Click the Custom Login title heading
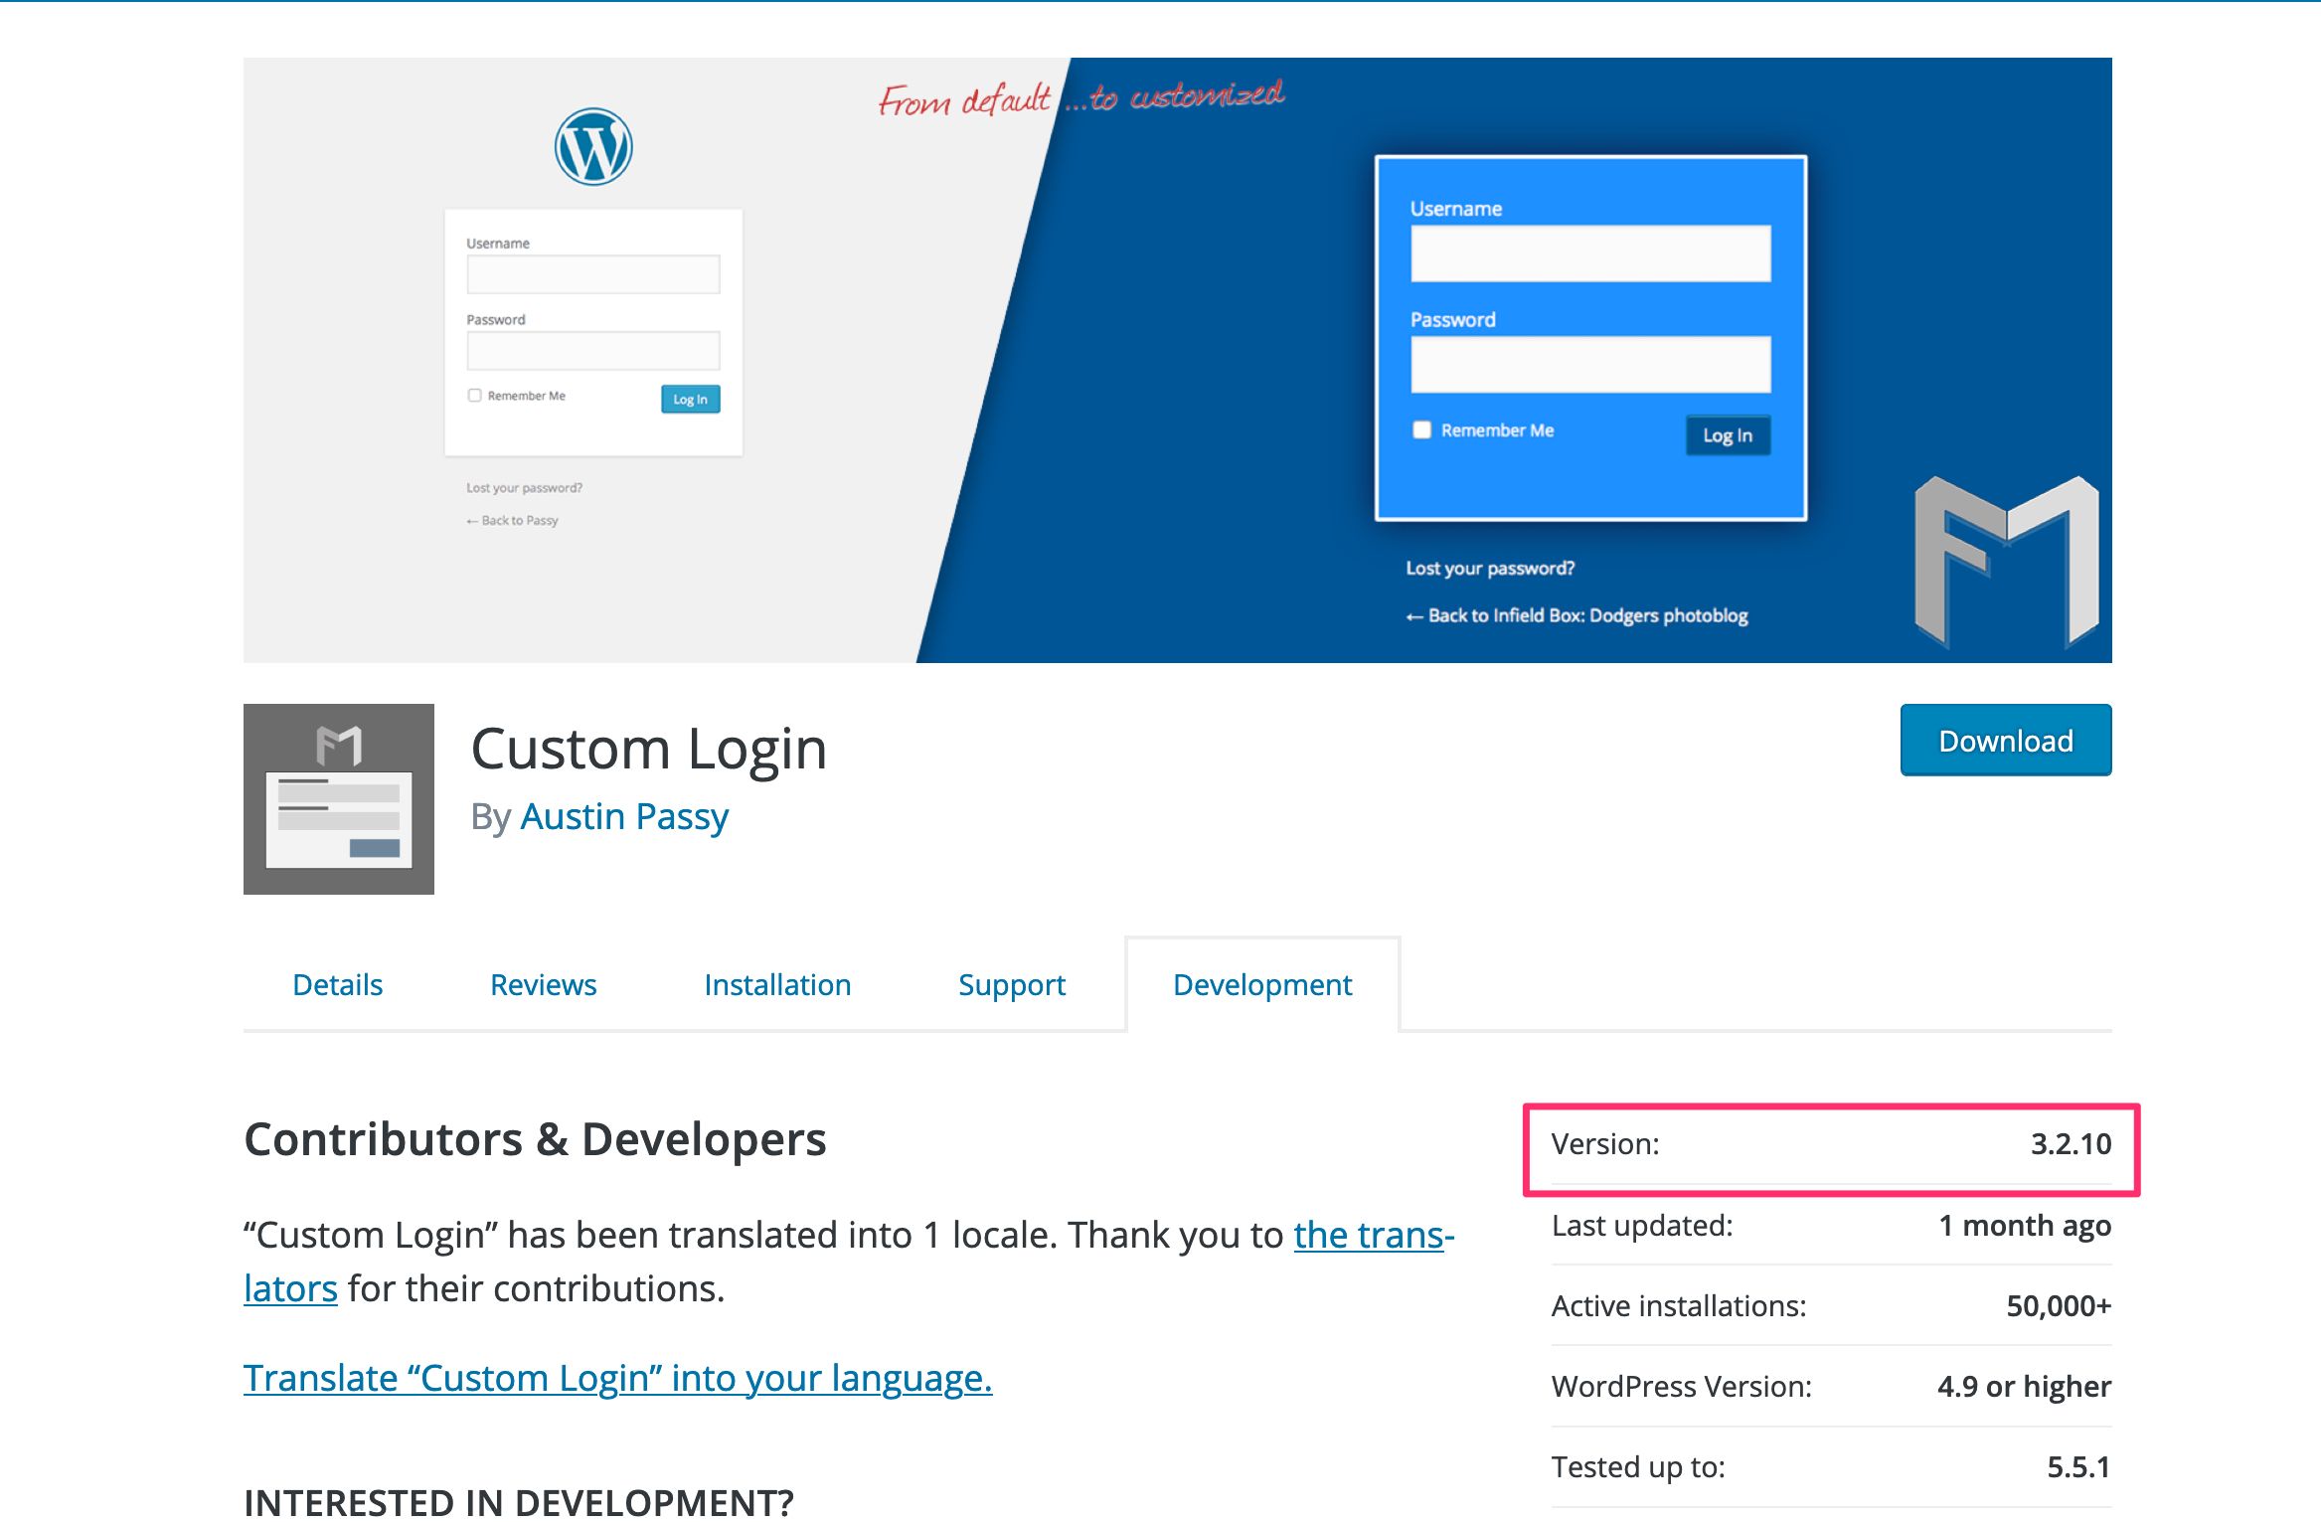2321x1522 pixels. click(649, 749)
